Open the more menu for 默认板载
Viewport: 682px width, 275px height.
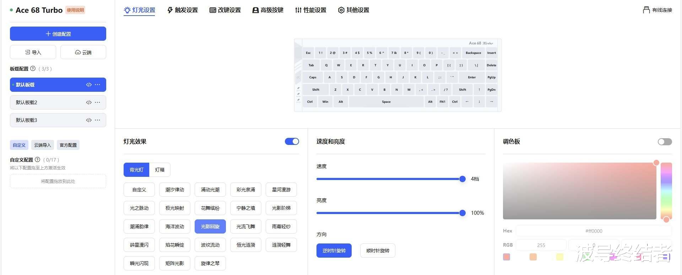pos(98,85)
